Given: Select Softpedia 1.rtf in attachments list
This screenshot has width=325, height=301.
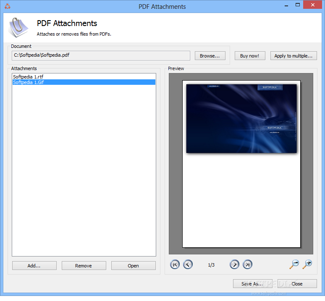Looking at the screenshot, I should pyautogui.click(x=84, y=77).
